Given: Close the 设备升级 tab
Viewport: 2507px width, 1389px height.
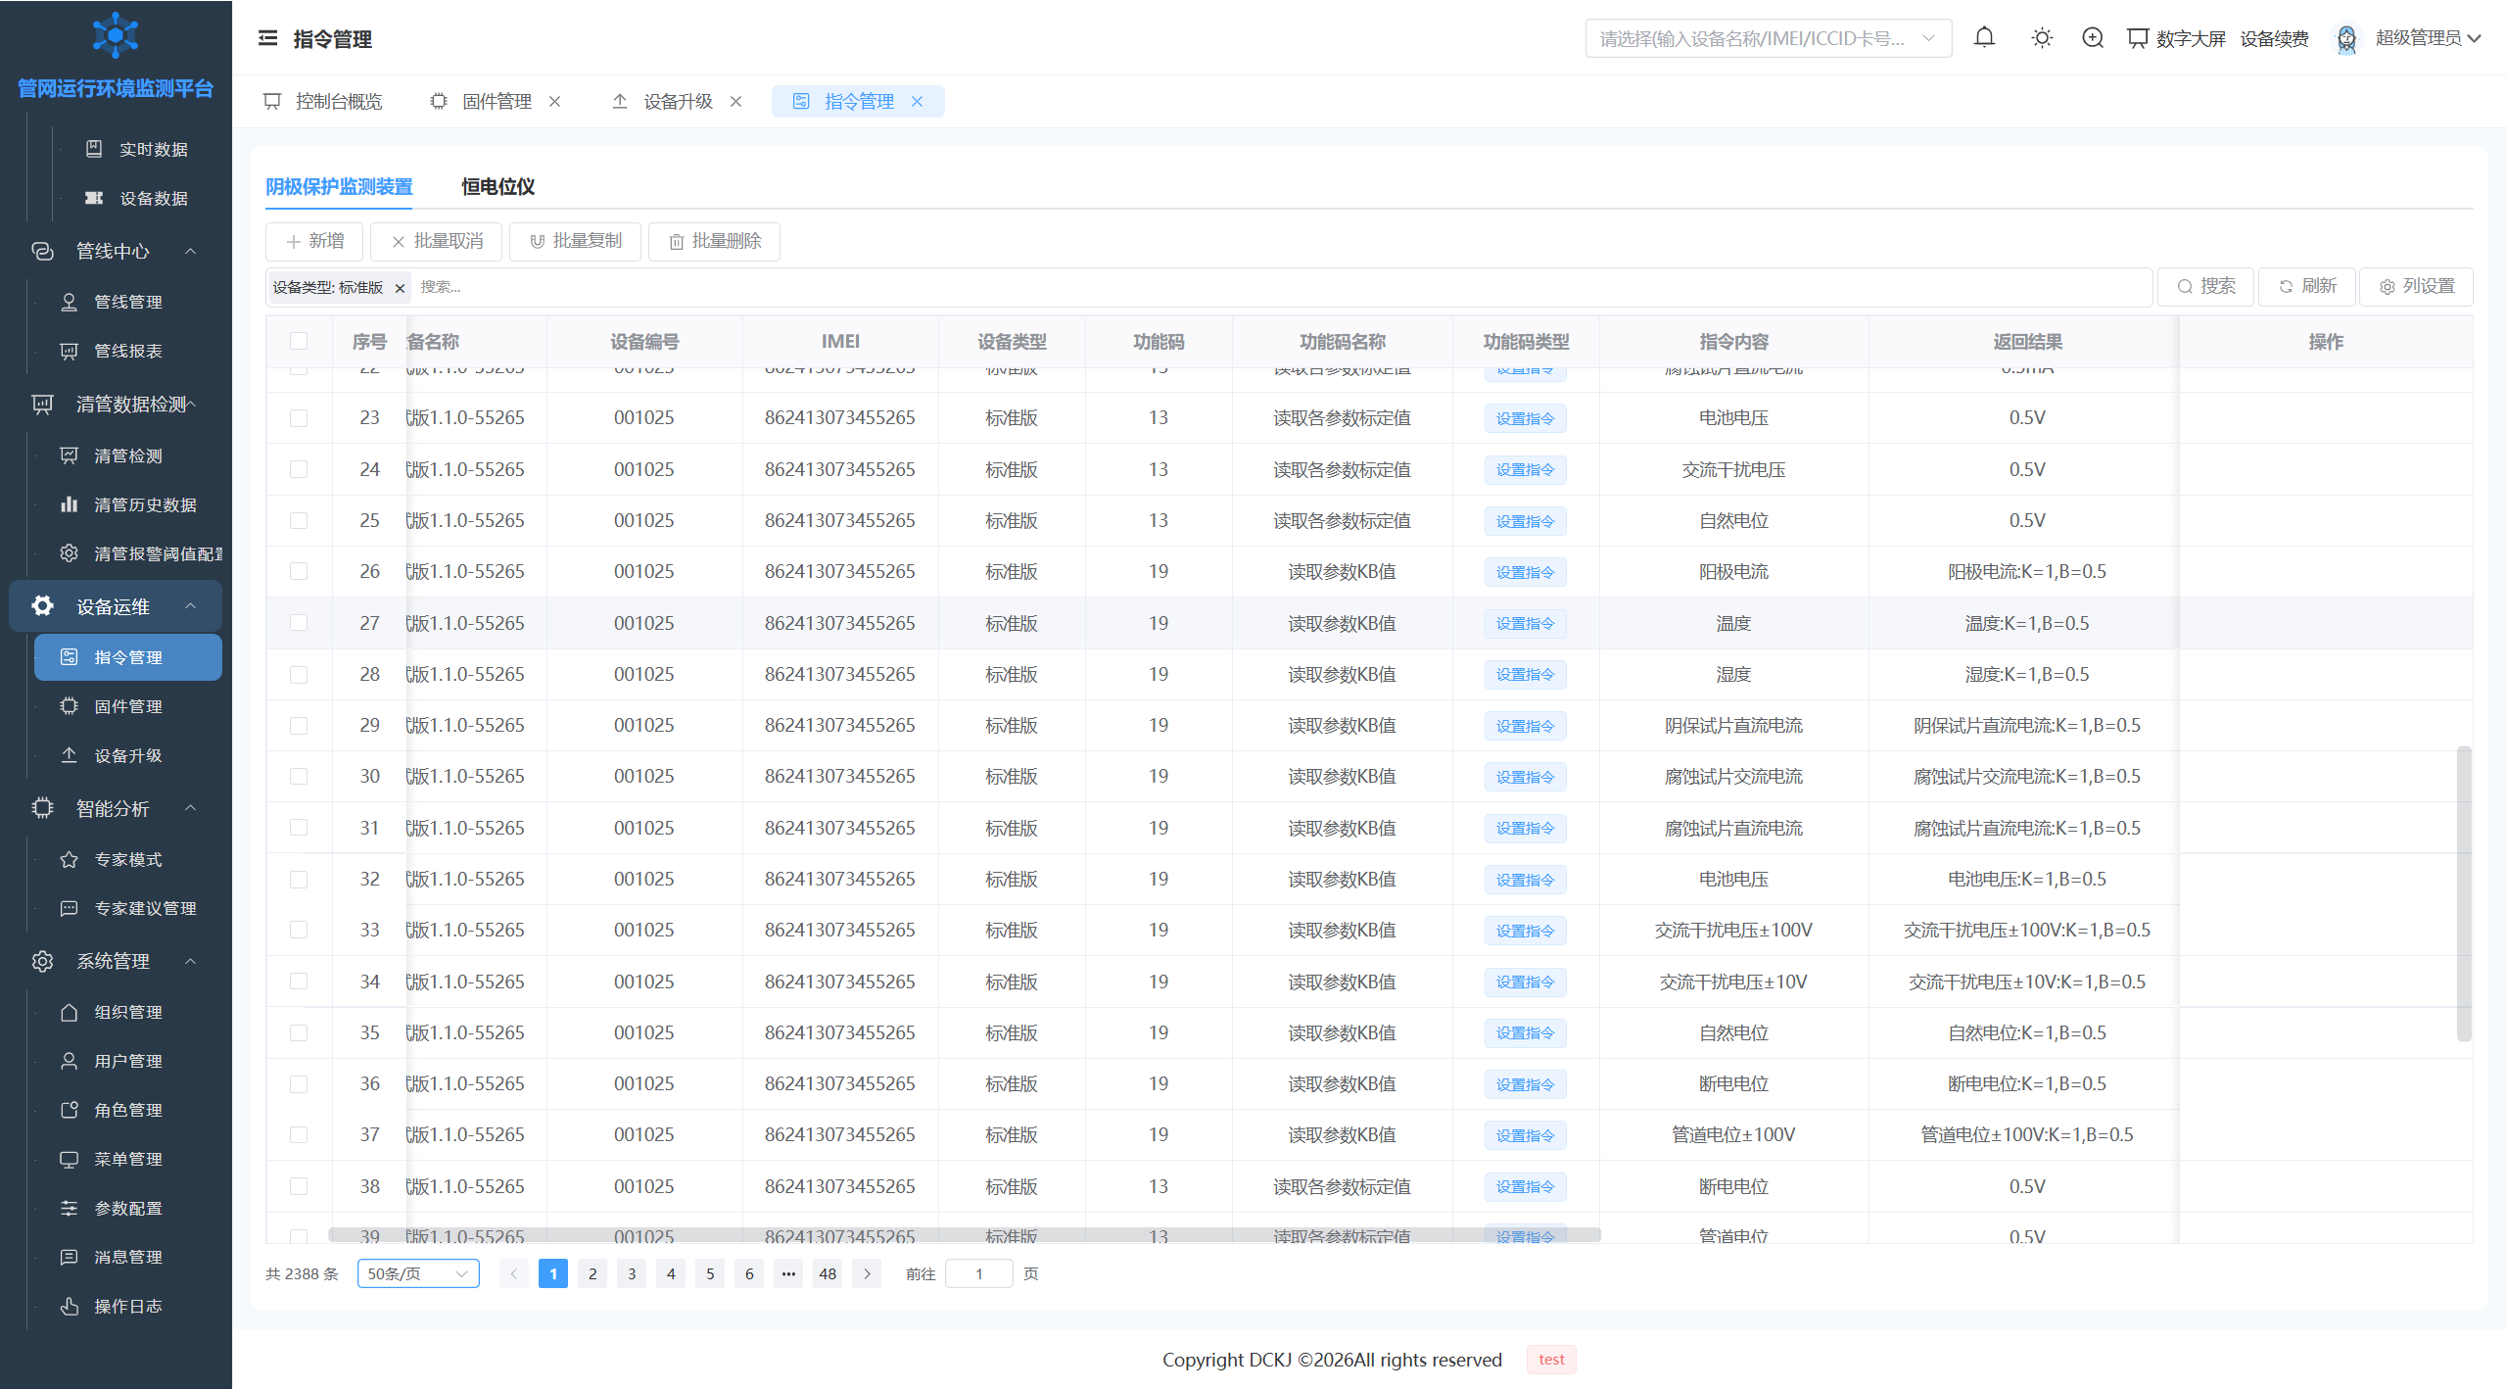Looking at the screenshot, I should [736, 102].
